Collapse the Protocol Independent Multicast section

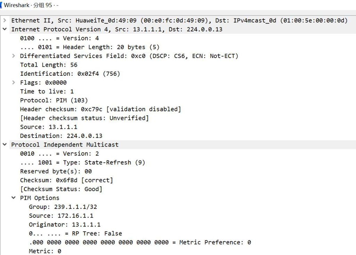[5, 145]
